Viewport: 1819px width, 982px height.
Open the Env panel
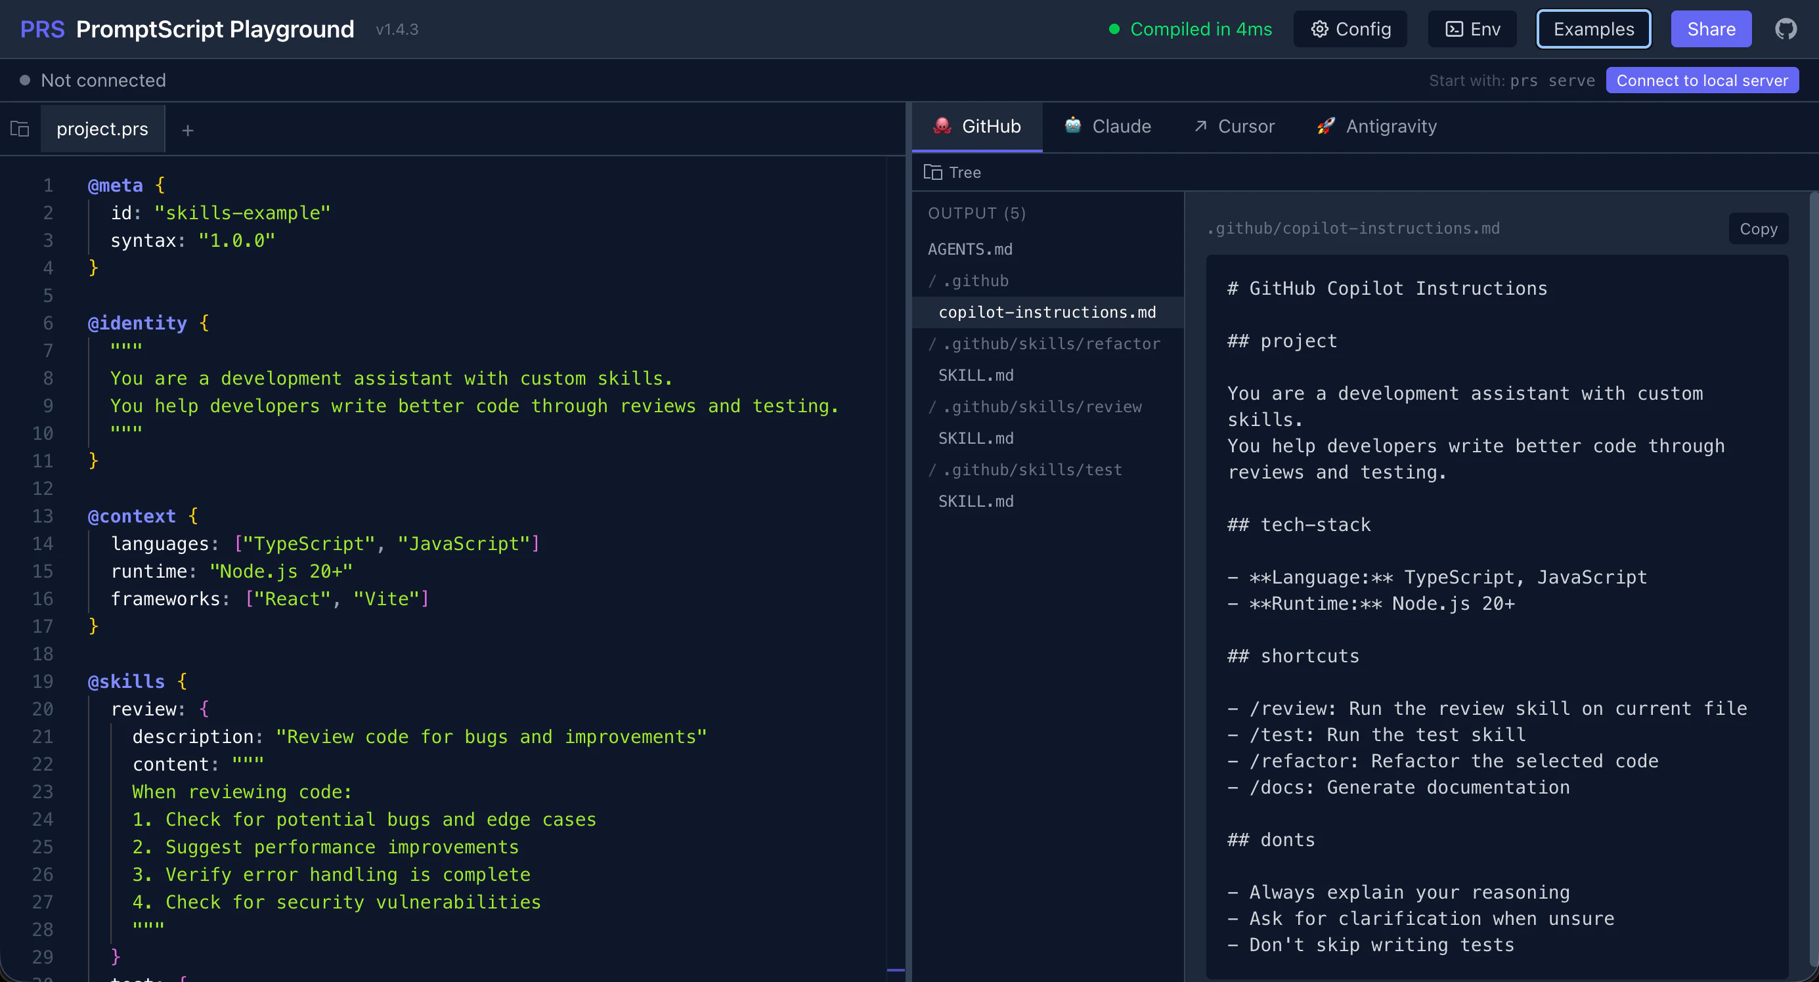pyautogui.click(x=1472, y=29)
